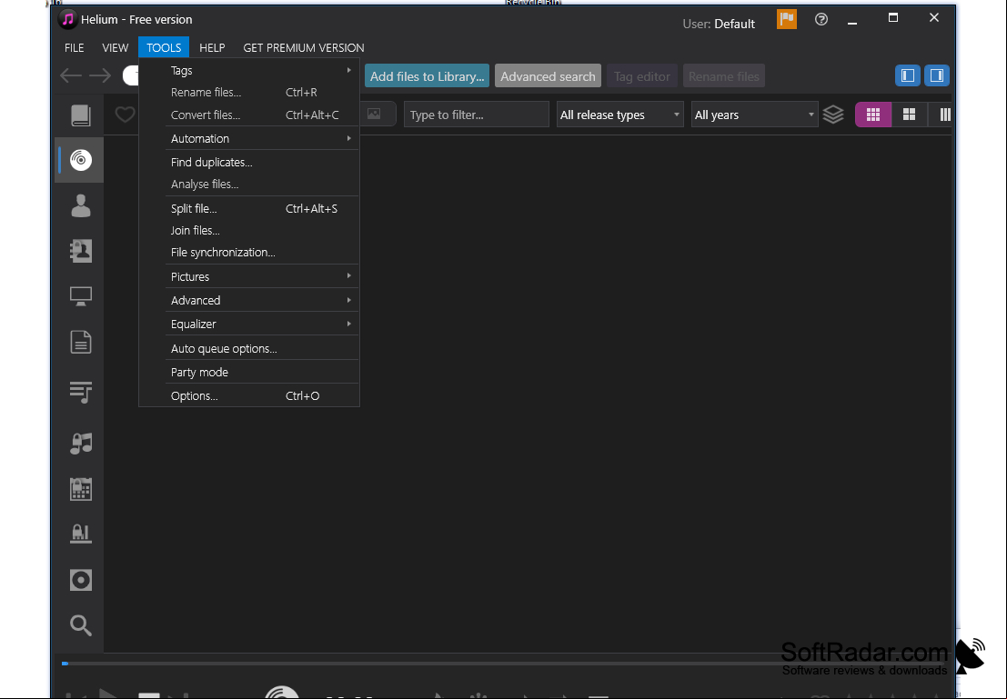The height and width of the screenshot is (699, 1007).
Task: Choose Find duplicates... menu entry
Action: (249, 163)
